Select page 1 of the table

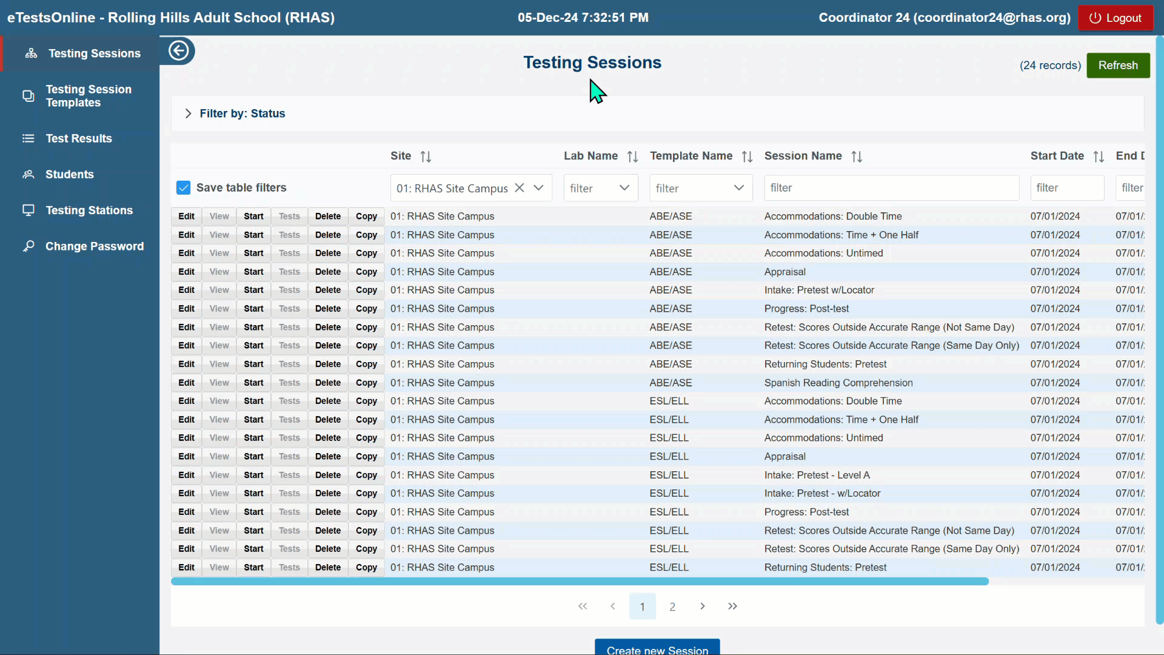tap(643, 606)
